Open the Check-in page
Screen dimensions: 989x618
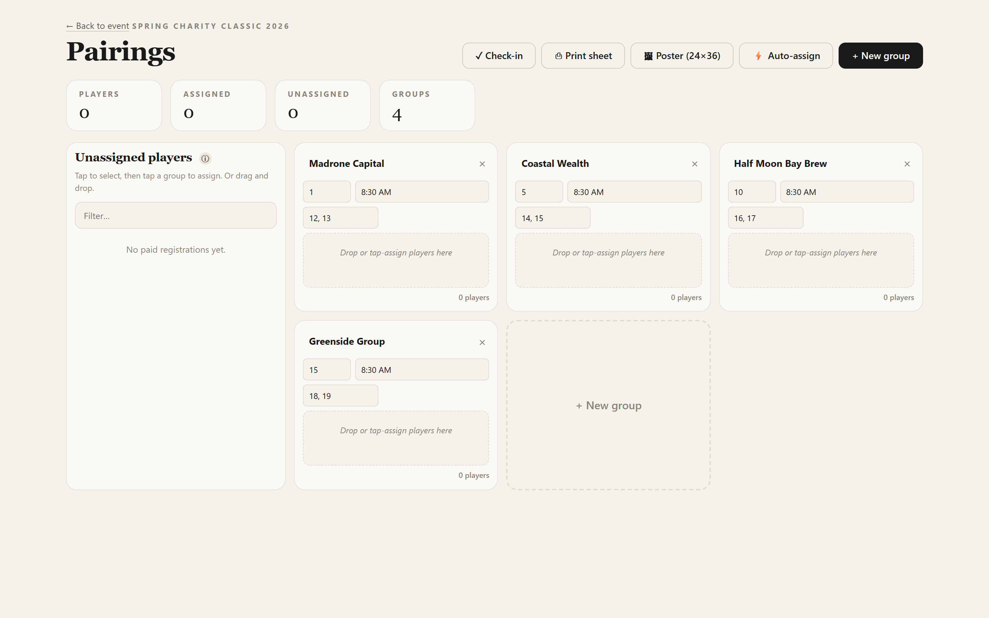pos(499,56)
